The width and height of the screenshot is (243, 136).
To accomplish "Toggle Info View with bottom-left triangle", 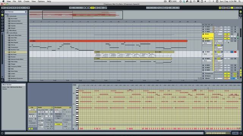I will pos(2,133).
